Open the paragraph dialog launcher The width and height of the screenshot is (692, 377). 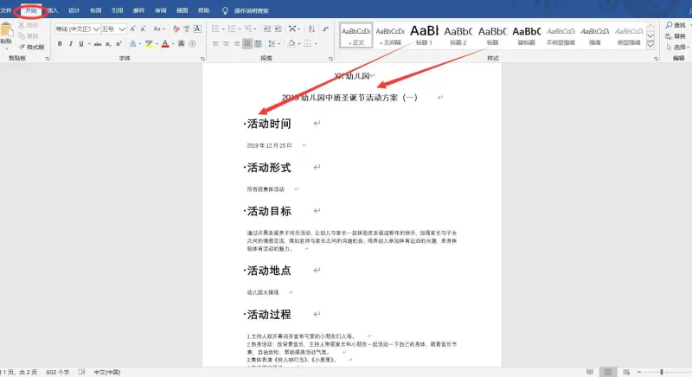coord(330,58)
